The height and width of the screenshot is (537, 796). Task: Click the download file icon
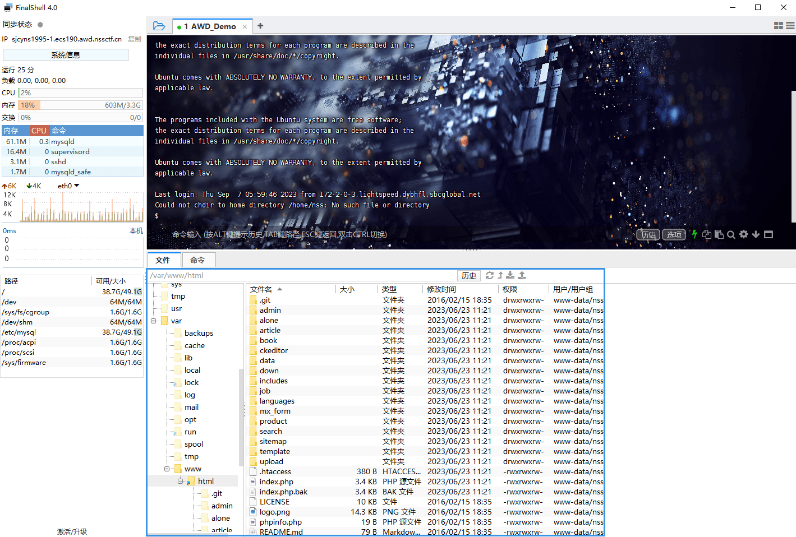[510, 275]
